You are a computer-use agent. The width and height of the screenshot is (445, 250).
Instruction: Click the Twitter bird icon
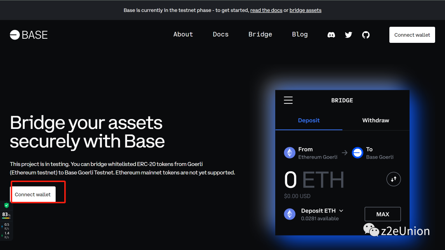[348, 35]
